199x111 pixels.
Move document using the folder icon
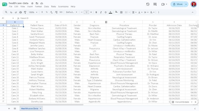[x=37, y=3]
